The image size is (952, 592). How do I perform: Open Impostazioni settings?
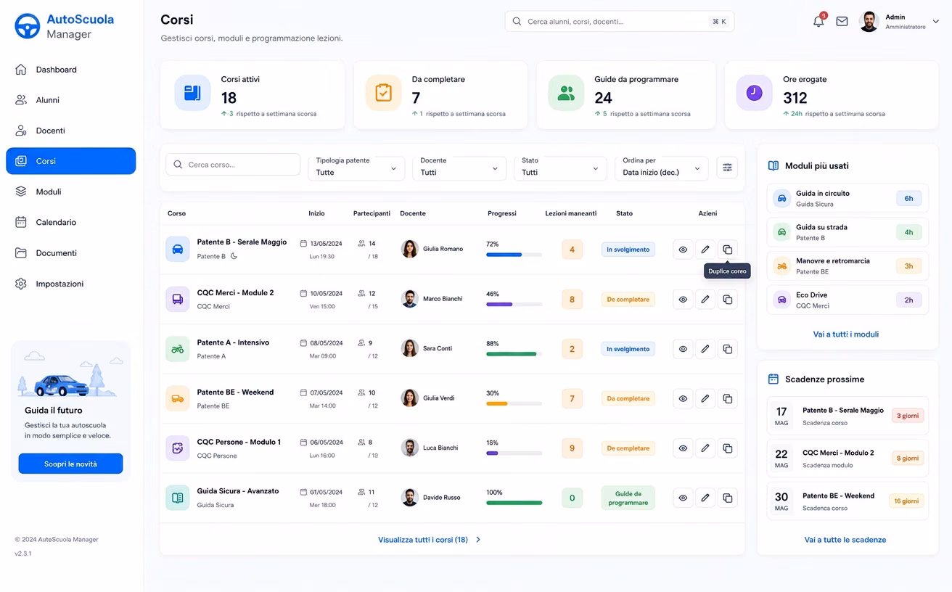[x=71, y=284]
